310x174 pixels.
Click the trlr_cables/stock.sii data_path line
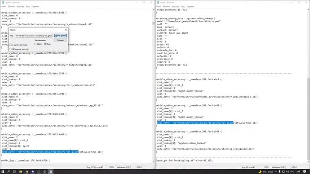coord(48,85)
